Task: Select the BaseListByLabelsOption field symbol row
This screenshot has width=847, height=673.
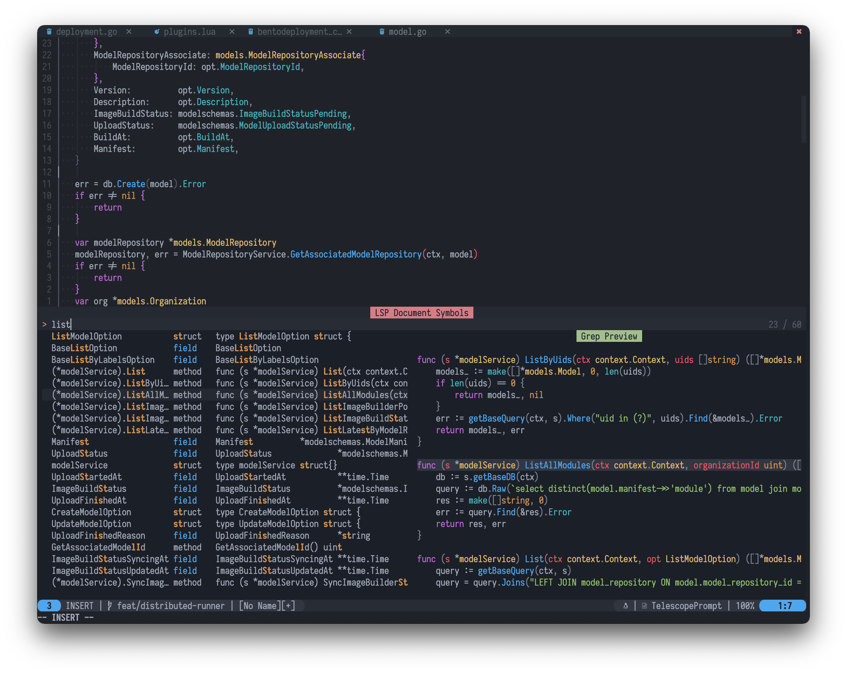Action: [225, 360]
